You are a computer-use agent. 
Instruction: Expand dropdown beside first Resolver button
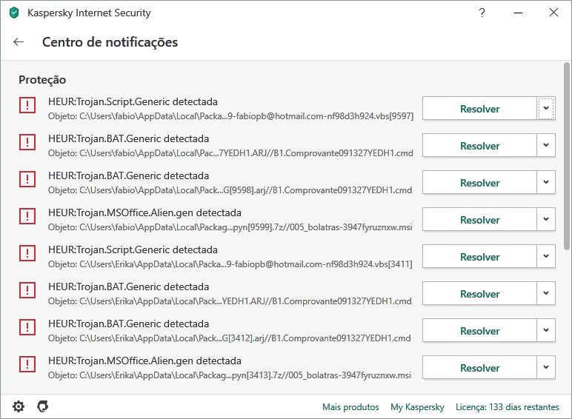(x=546, y=109)
